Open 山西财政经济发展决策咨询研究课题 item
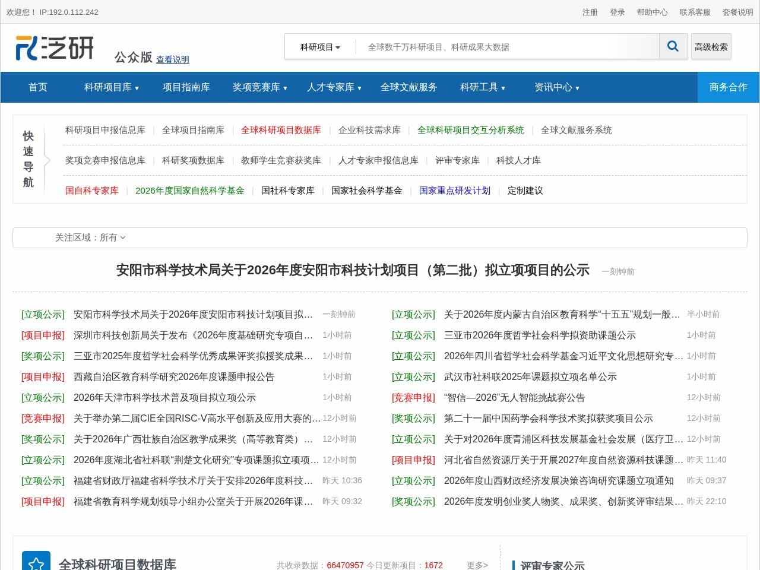This screenshot has width=760, height=570. tap(559, 481)
